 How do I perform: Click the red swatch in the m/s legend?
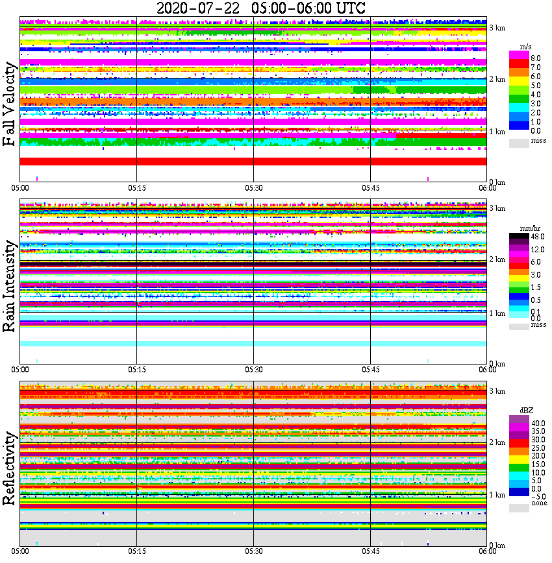click(x=519, y=64)
